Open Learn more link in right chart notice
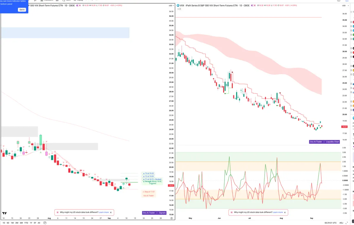Image resolution: width=354 pixels, height=225 pixels. point(278,212)
